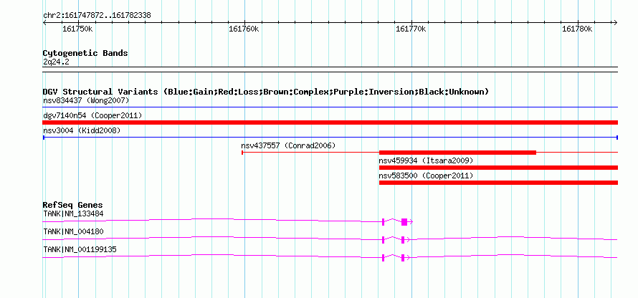Click the thick red nsv437557 segment
The image size is (638, 298).
coord(457,153)
